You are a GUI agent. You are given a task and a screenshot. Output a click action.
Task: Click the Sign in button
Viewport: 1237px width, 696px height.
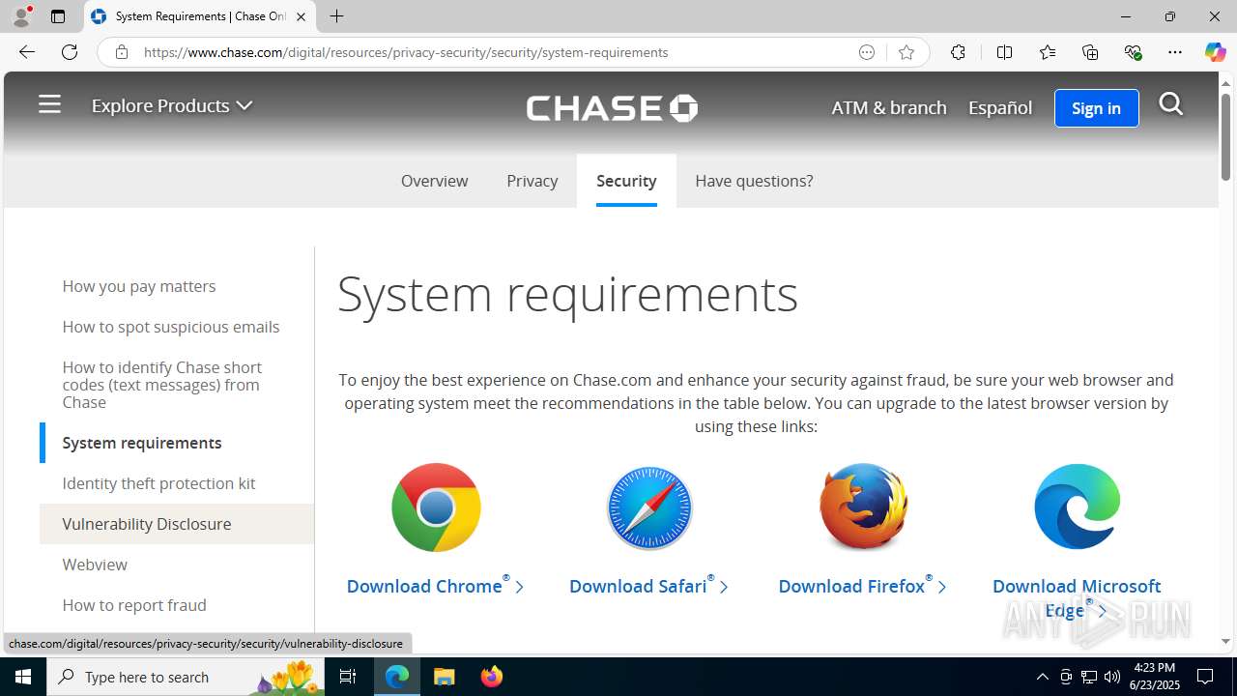coord(1096,107)
